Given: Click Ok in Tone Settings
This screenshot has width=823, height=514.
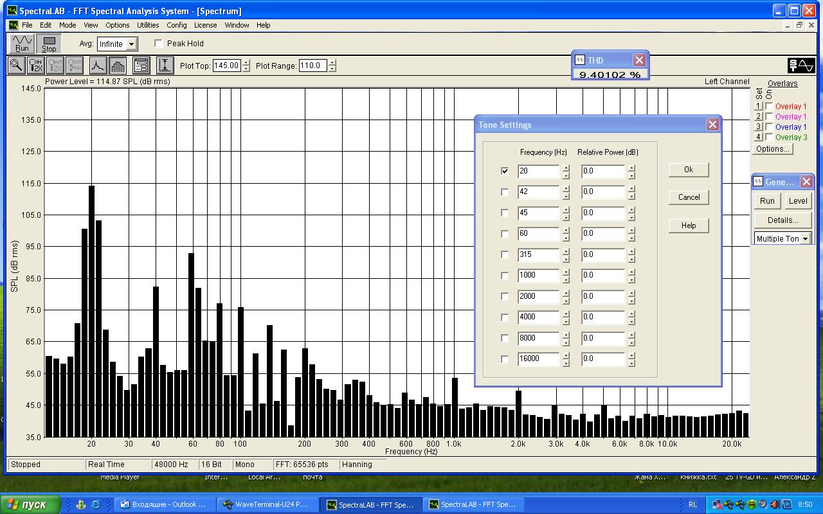Looking at the screenshot, I should [689, 170].
